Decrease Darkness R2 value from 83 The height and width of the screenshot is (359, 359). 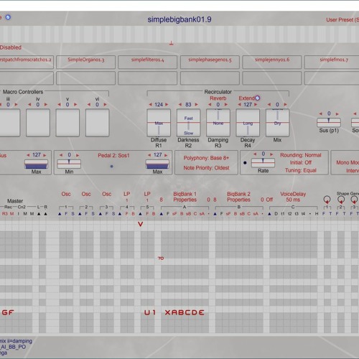pos(180,105)
